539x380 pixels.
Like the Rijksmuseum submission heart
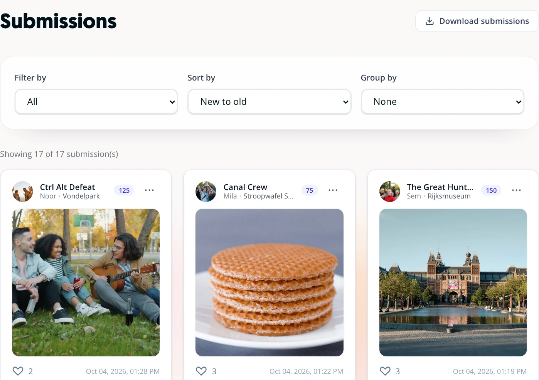[385, 371]
